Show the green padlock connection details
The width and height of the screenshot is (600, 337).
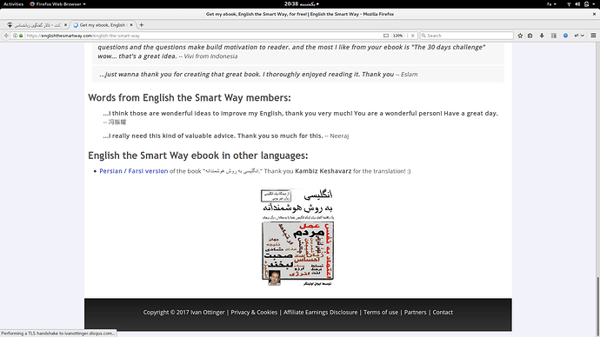21,36
